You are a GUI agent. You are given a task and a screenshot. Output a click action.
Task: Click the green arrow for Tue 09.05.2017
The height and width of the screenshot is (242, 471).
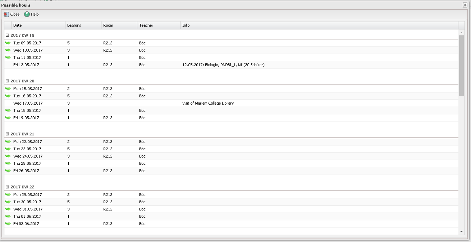[x=8, y=43]
